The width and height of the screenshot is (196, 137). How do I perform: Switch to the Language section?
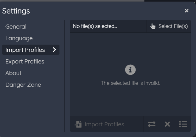19,38
